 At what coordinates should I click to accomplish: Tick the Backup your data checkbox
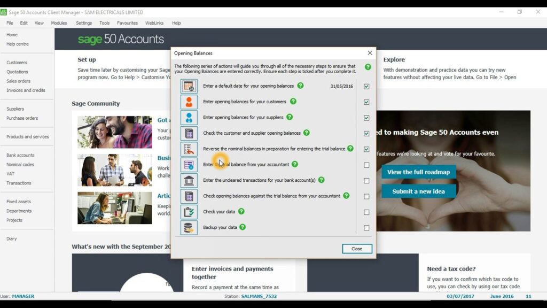point(366,228)
